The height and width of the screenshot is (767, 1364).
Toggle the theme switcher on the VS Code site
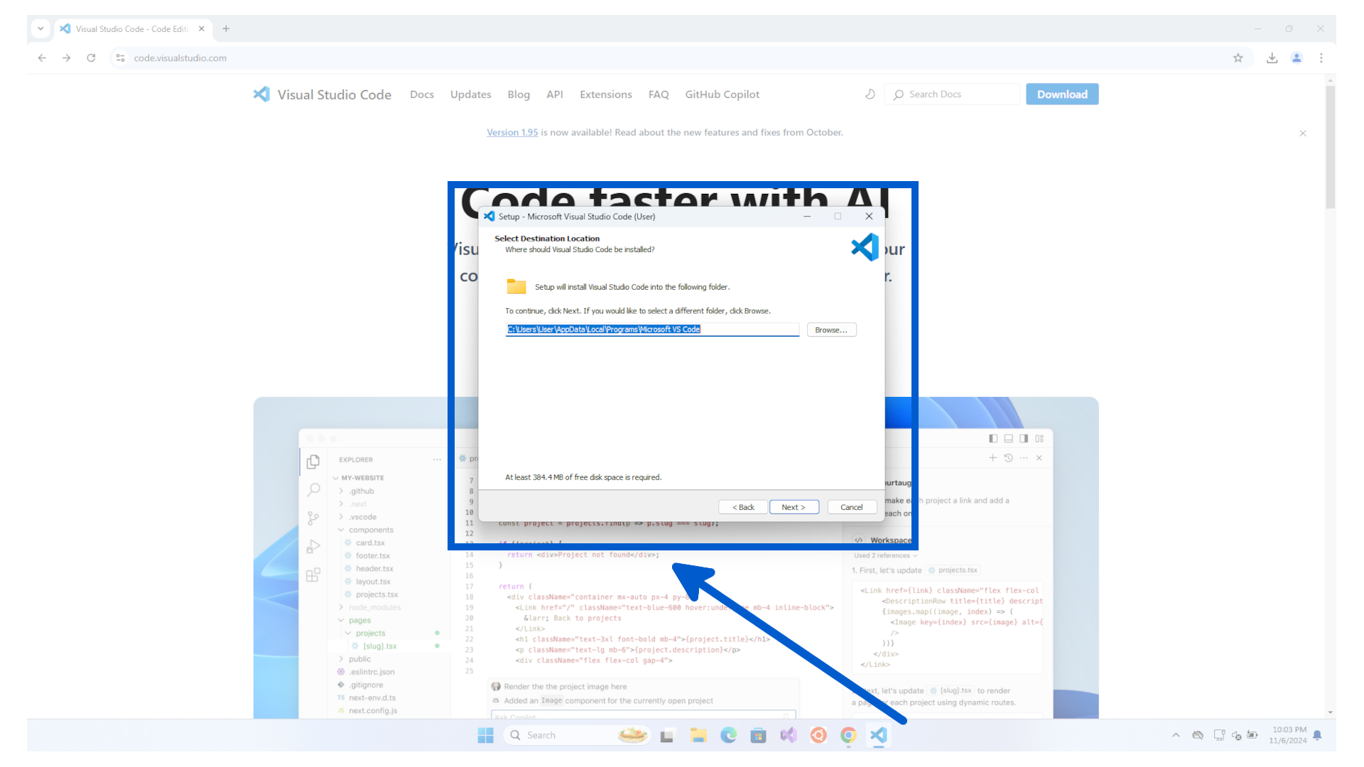coord(870,94)
